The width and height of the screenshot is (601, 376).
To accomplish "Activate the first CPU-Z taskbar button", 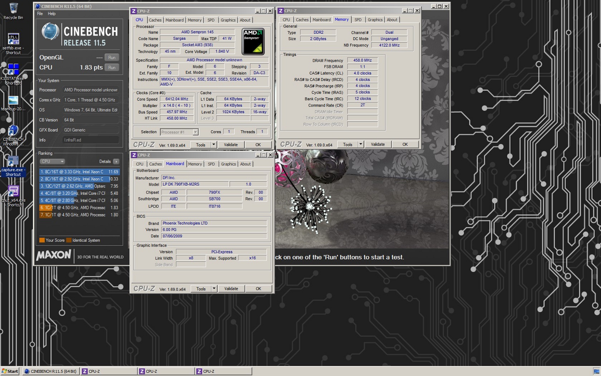I will click(108, 371).
